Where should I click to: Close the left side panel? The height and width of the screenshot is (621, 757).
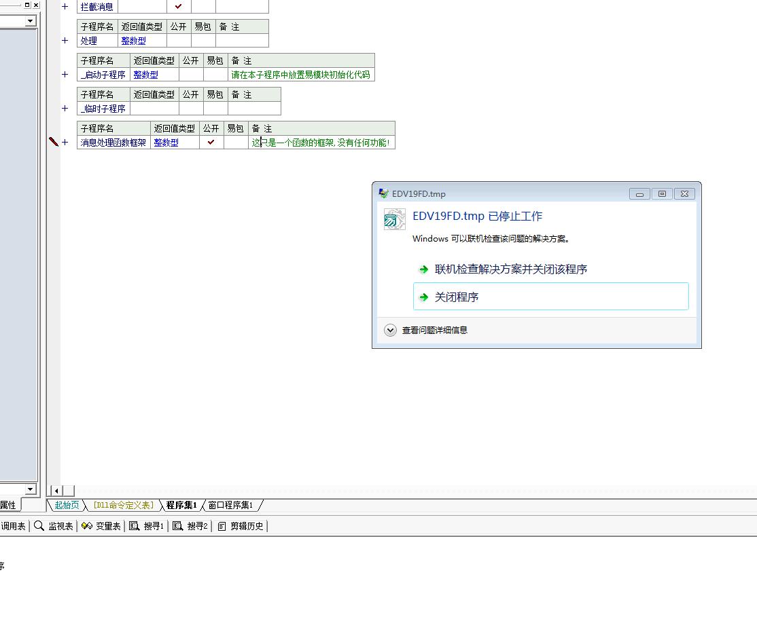pos(36,5)
